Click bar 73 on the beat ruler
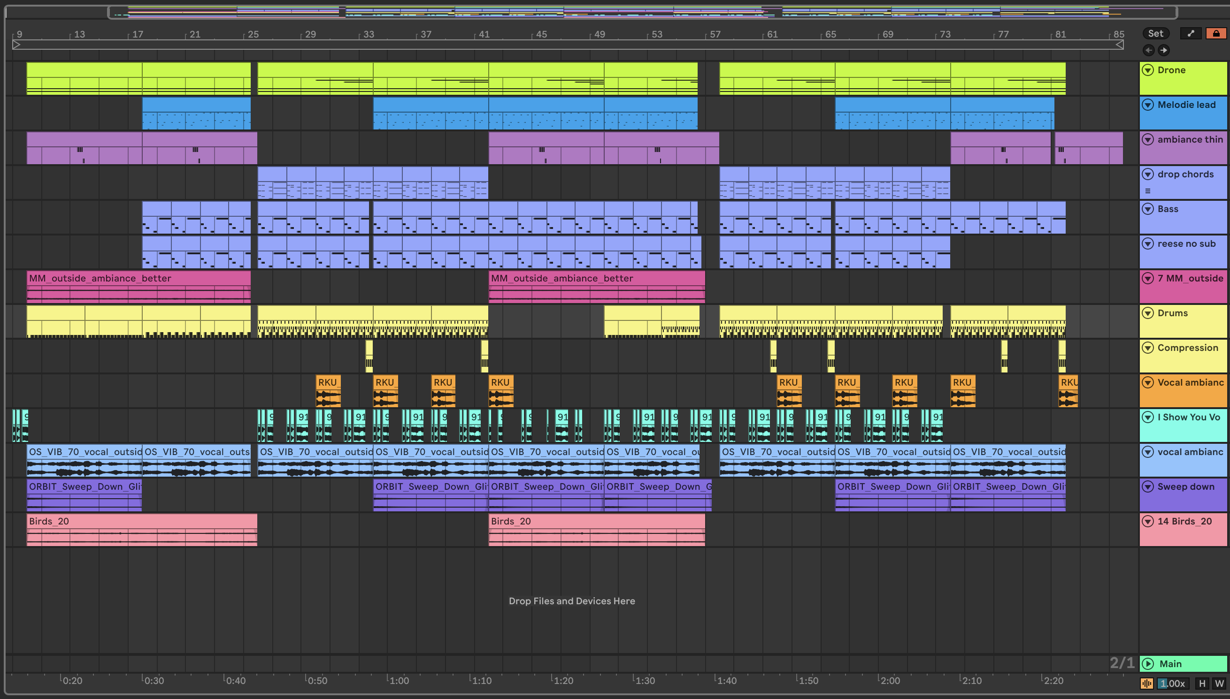The image size is (1230, 699). pyautogui.click(x=945, y=34)
